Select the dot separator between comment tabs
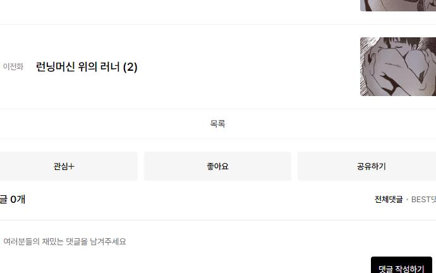The height and width of the screenshot is (273, 436). coord(407,200)
